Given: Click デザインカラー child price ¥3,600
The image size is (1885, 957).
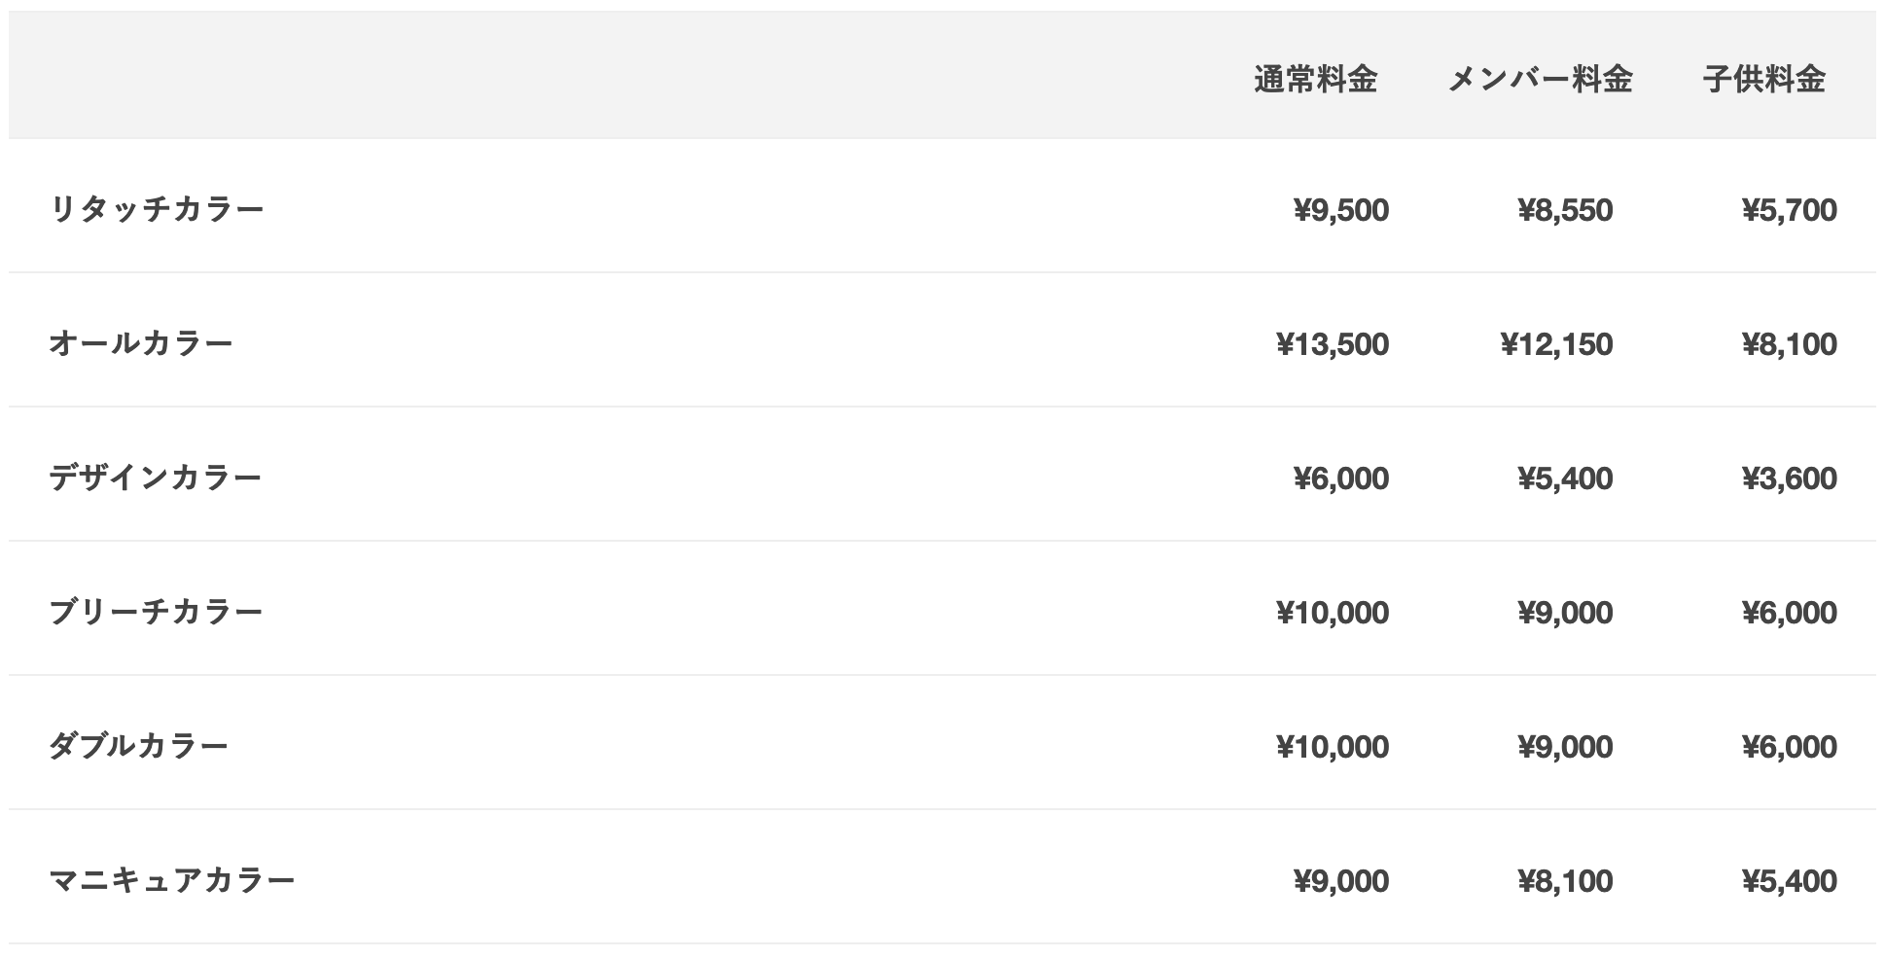Looking at the screenshot, I should tap(1790, 478).
